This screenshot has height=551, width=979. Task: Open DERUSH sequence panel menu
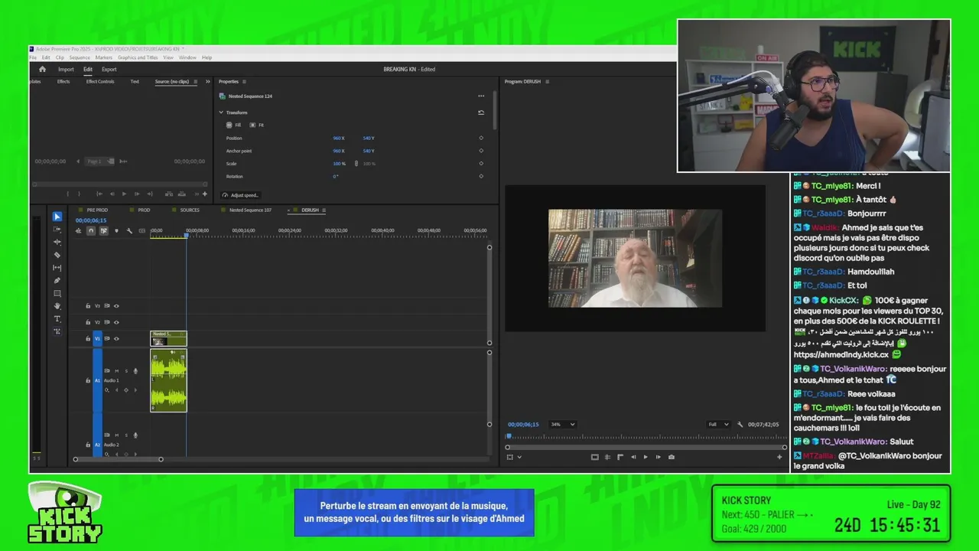pos(324,210)
